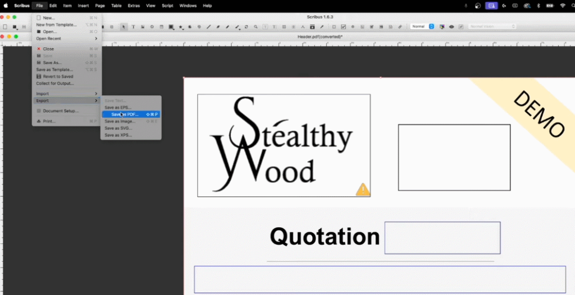Choose Save As... in File menu
Screen dimensions: 575x295
[x=66, y=63]
